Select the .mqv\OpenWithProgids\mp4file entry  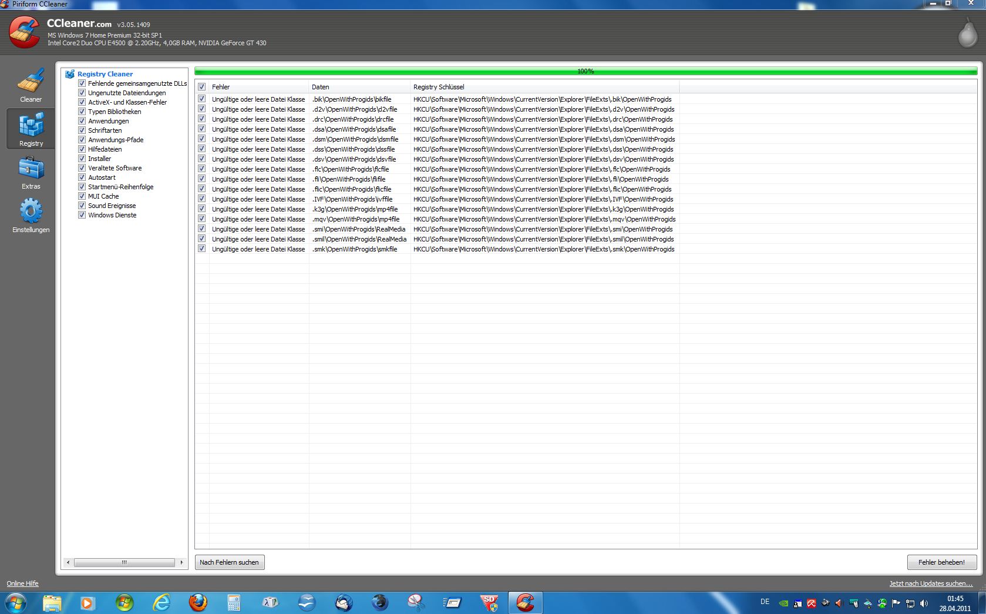(355, 219)
